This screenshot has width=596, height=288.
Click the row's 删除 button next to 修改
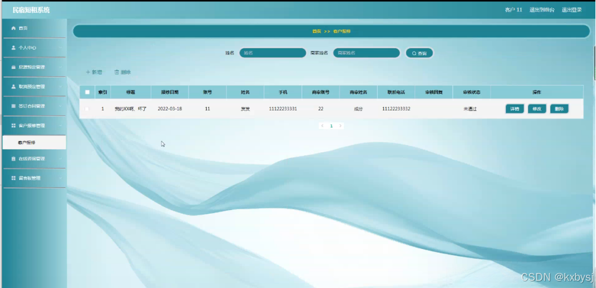[x=559, y=109]
